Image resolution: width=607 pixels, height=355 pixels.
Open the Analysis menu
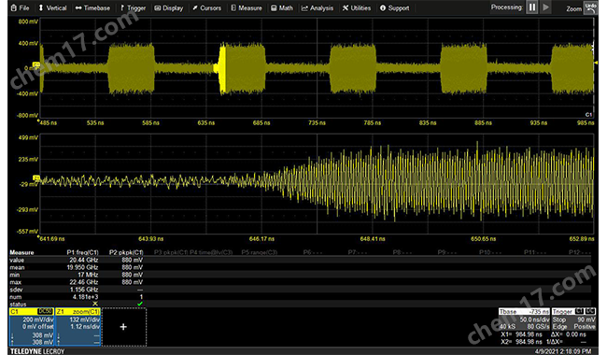coord(318,7)
